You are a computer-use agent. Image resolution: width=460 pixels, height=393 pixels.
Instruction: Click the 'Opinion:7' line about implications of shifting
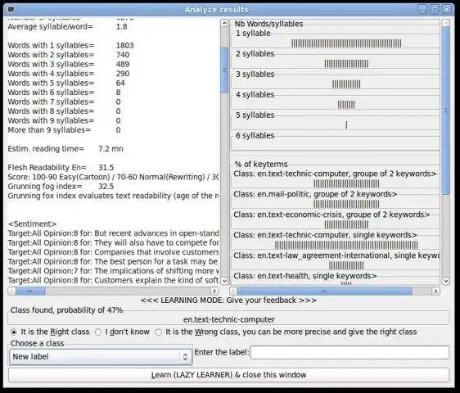coord(114,271)
